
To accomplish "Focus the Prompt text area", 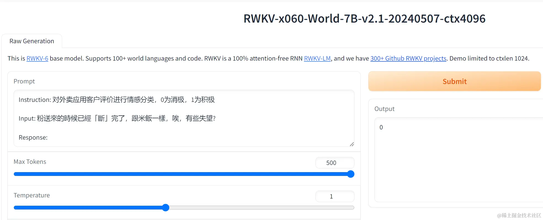I will click(184, 118).
